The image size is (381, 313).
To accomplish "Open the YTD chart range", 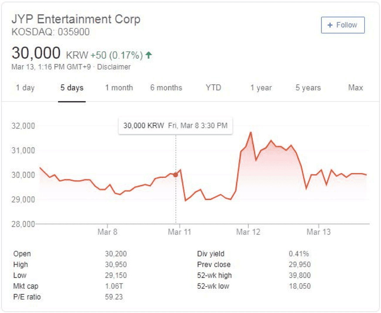I will [213, 88].
